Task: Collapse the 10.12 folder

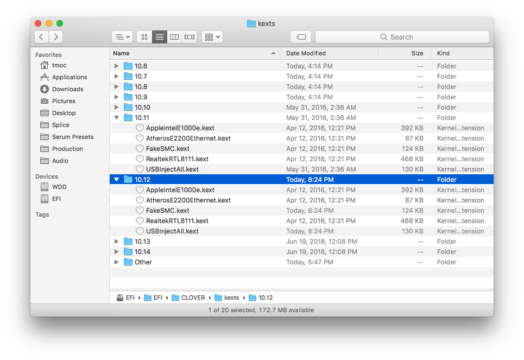Action: [116, 180]
